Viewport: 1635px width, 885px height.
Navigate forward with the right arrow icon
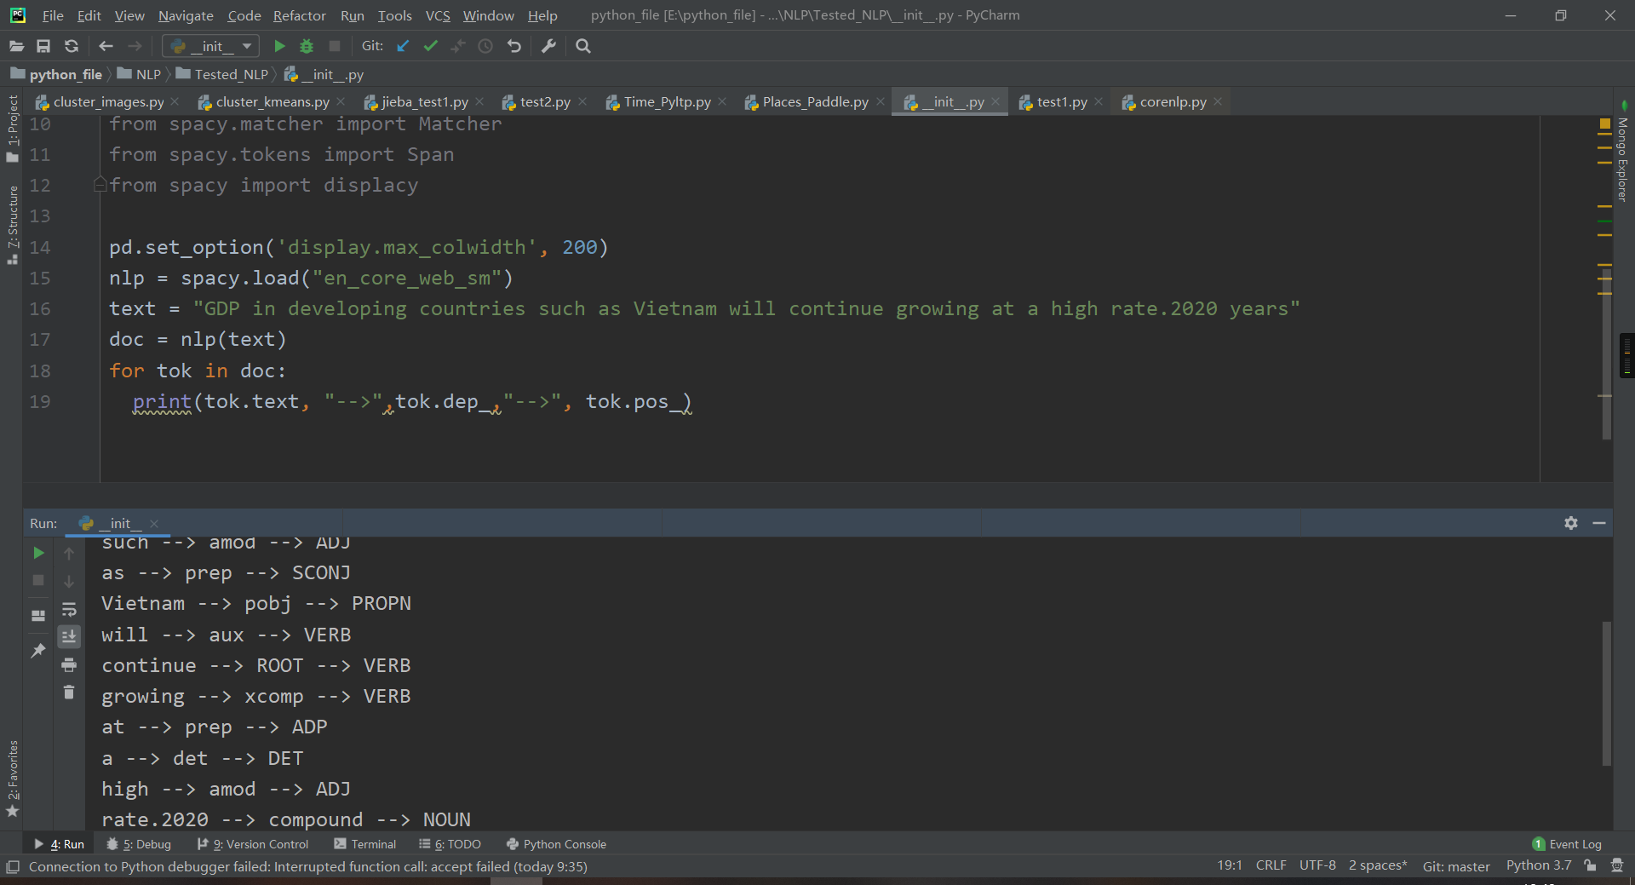(x=135, y=46)
